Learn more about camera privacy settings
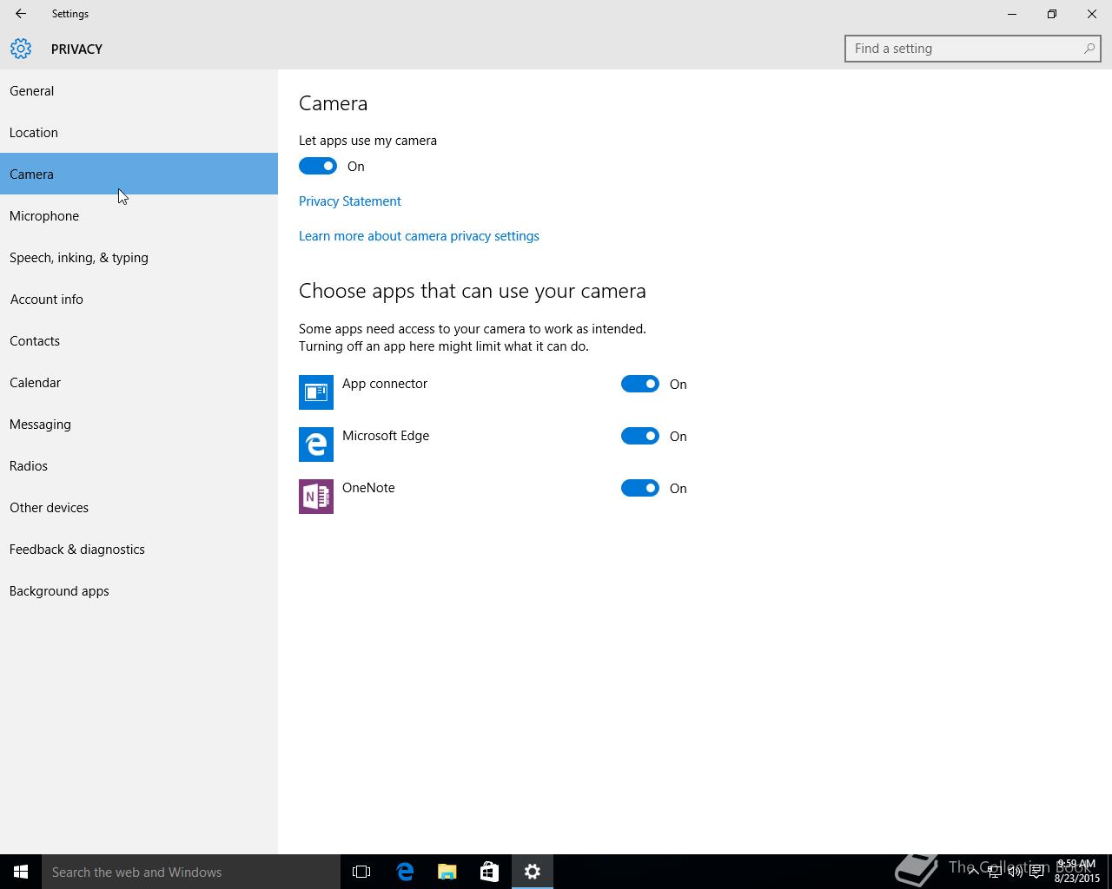The width and height of the screenshot is (1112, 889). point(419,236)
